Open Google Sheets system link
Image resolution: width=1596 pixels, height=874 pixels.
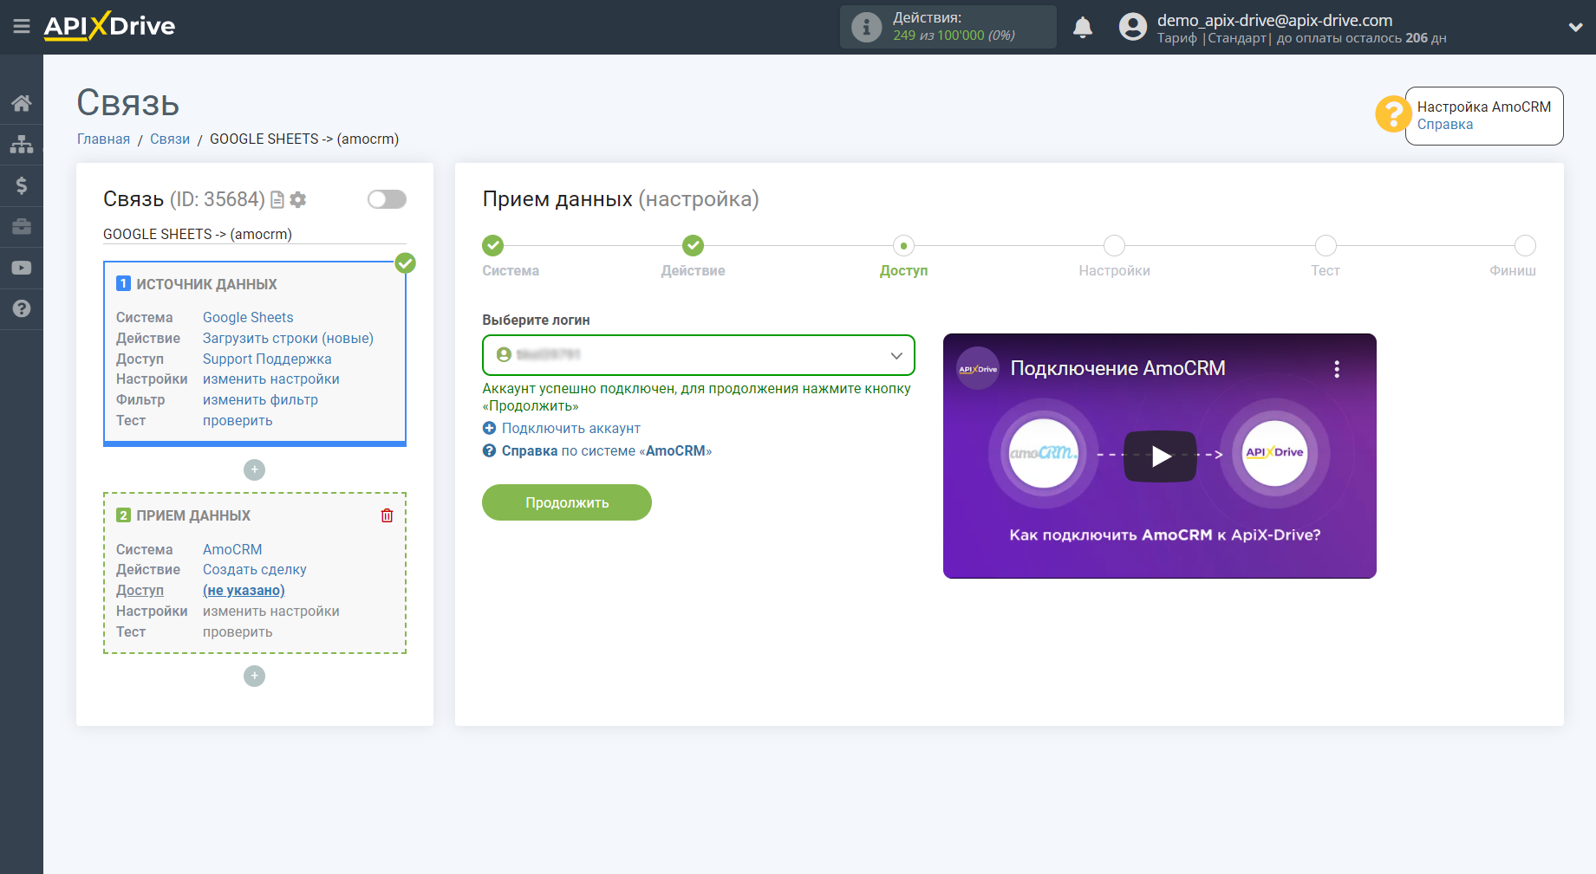248,318
